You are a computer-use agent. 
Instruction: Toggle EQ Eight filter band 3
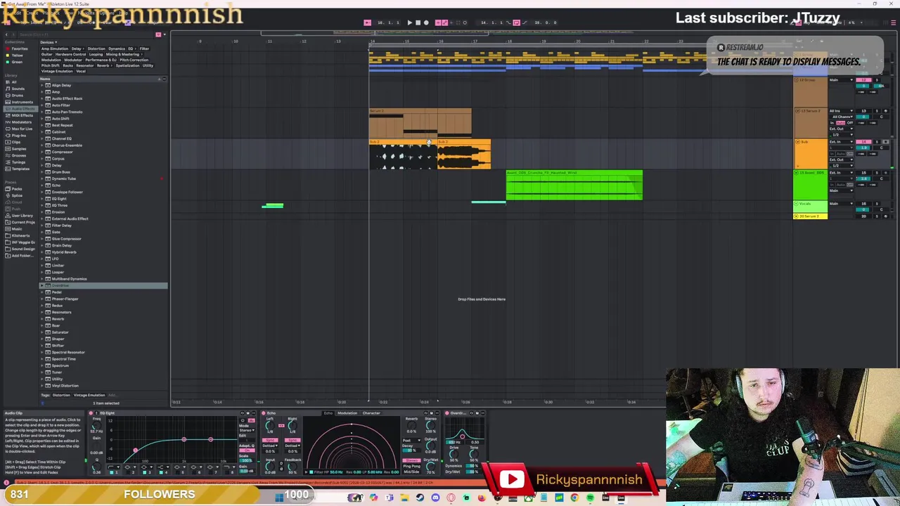(146, 472)
